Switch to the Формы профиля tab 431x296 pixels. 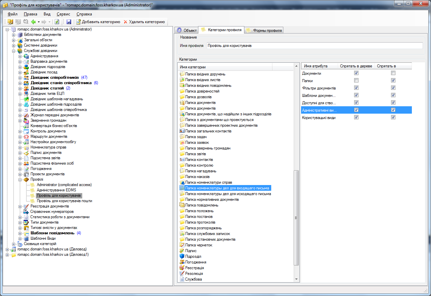[x=264, y=30]
